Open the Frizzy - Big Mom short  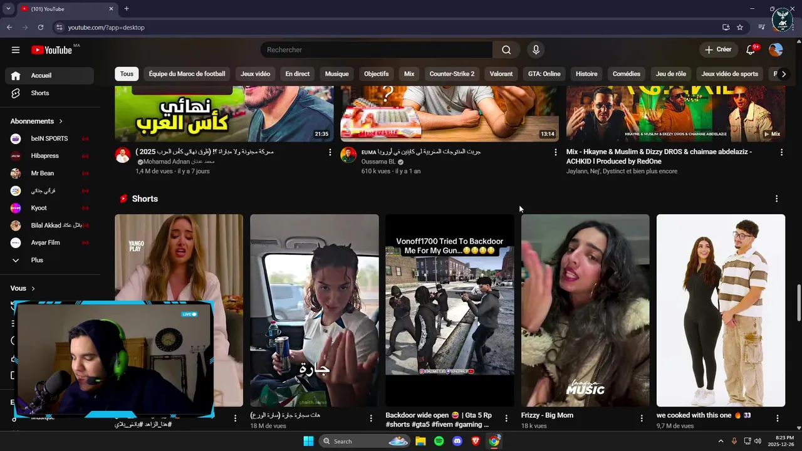click(x=585, y=310)
